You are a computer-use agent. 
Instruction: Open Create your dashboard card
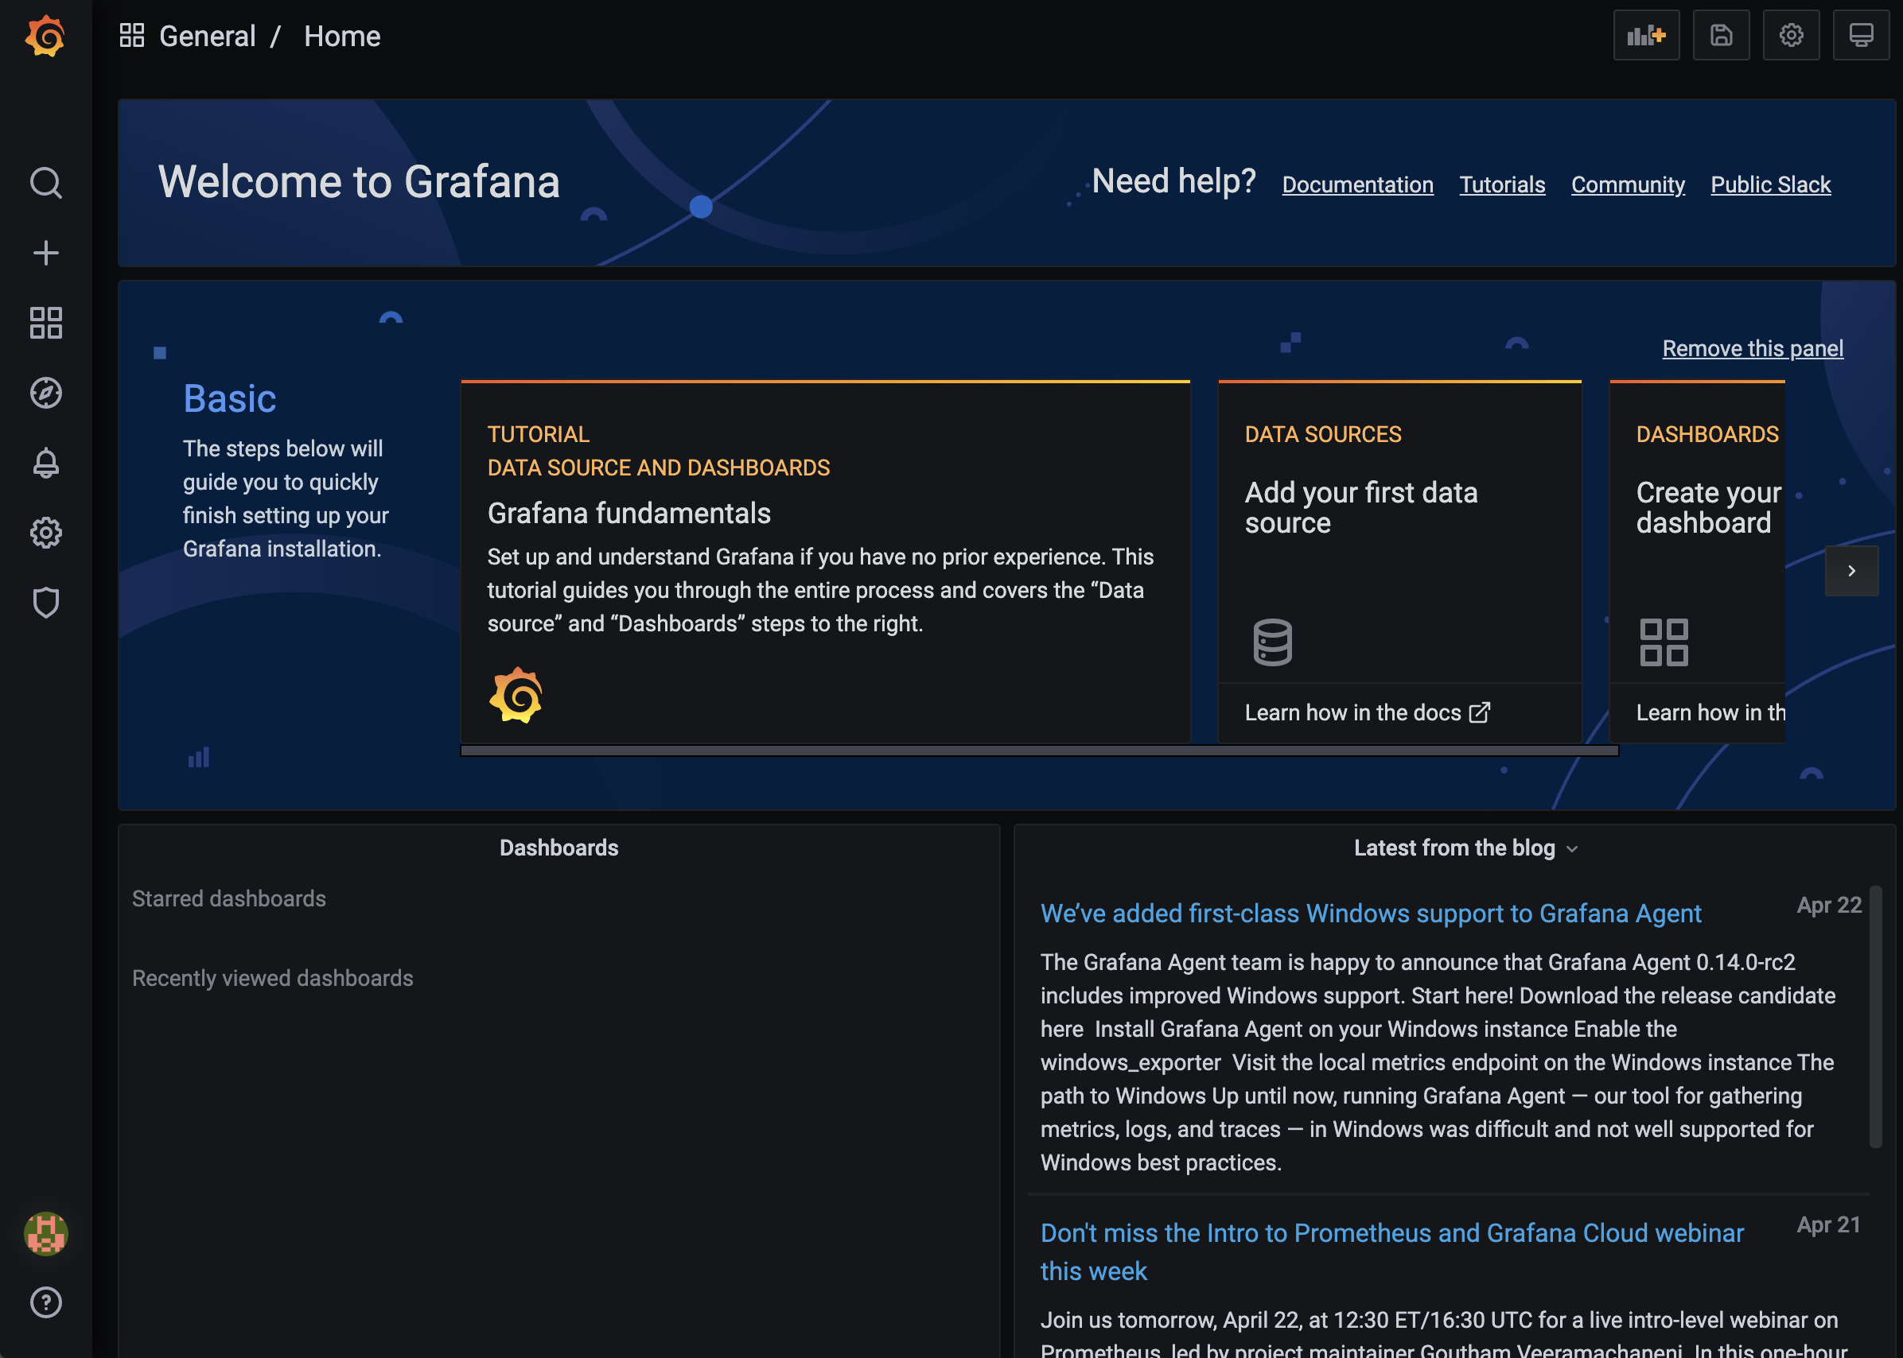click(1697, 531)
